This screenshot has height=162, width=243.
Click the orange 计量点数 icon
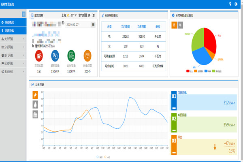(87, 55)
